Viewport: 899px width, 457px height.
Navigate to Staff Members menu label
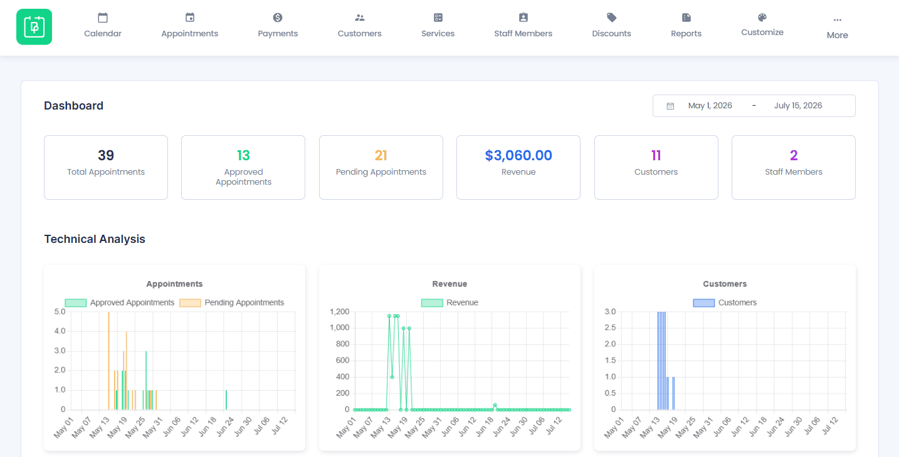click(523, 34)
